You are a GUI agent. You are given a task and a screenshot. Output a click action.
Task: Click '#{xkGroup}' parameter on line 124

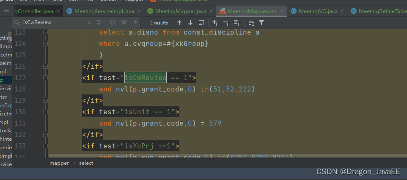click(188, 44)
